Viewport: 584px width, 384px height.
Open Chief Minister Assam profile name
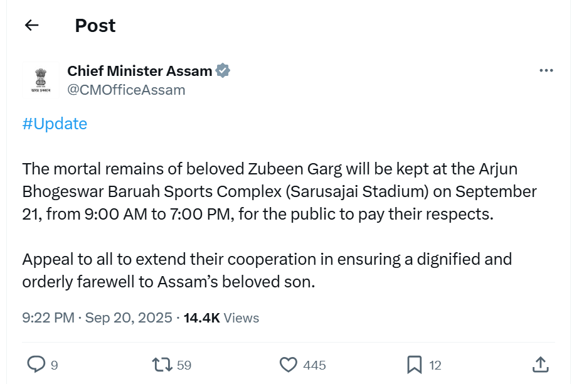(x=139, y=71)
